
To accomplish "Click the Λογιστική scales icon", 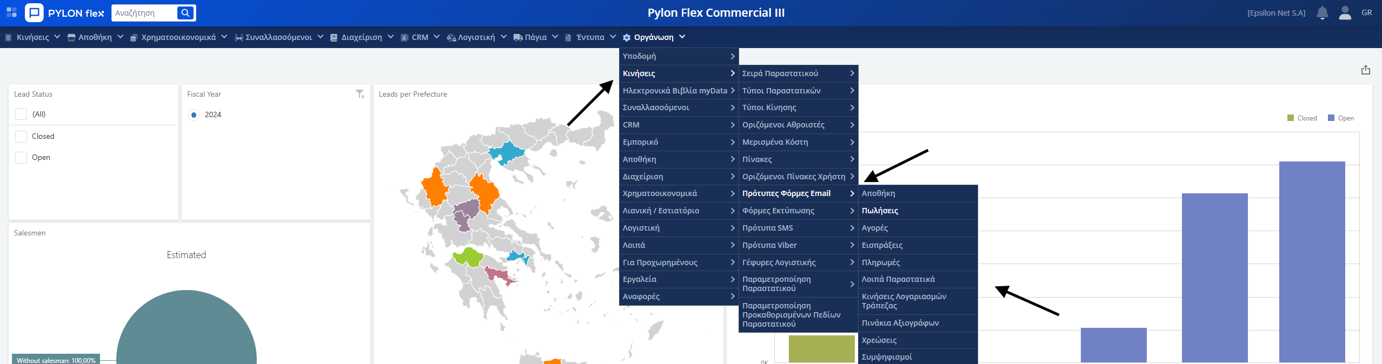I will pos(451,37).
